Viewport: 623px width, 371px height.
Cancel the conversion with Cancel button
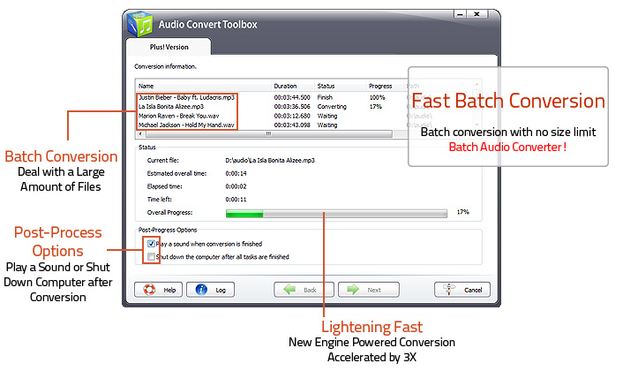click(x=462, y=290)
